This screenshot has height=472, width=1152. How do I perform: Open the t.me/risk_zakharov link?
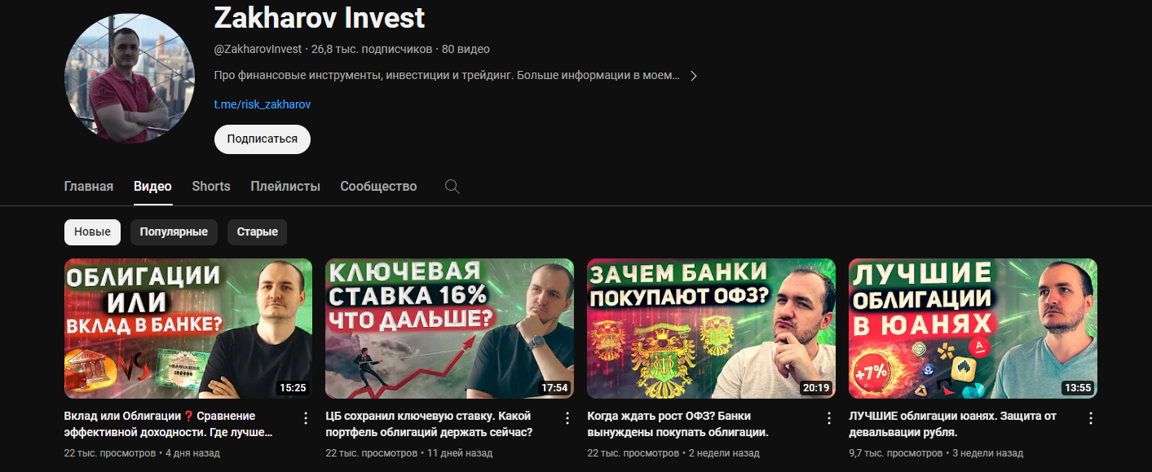coord(263,104)
